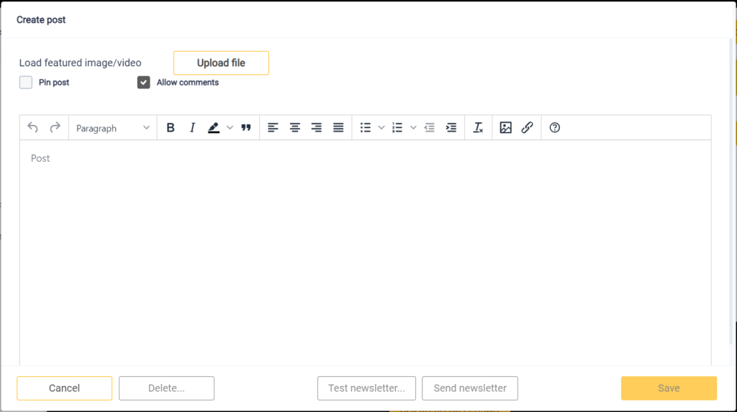Clear text formatting
737x412 pixels.
tap(478, 127)
